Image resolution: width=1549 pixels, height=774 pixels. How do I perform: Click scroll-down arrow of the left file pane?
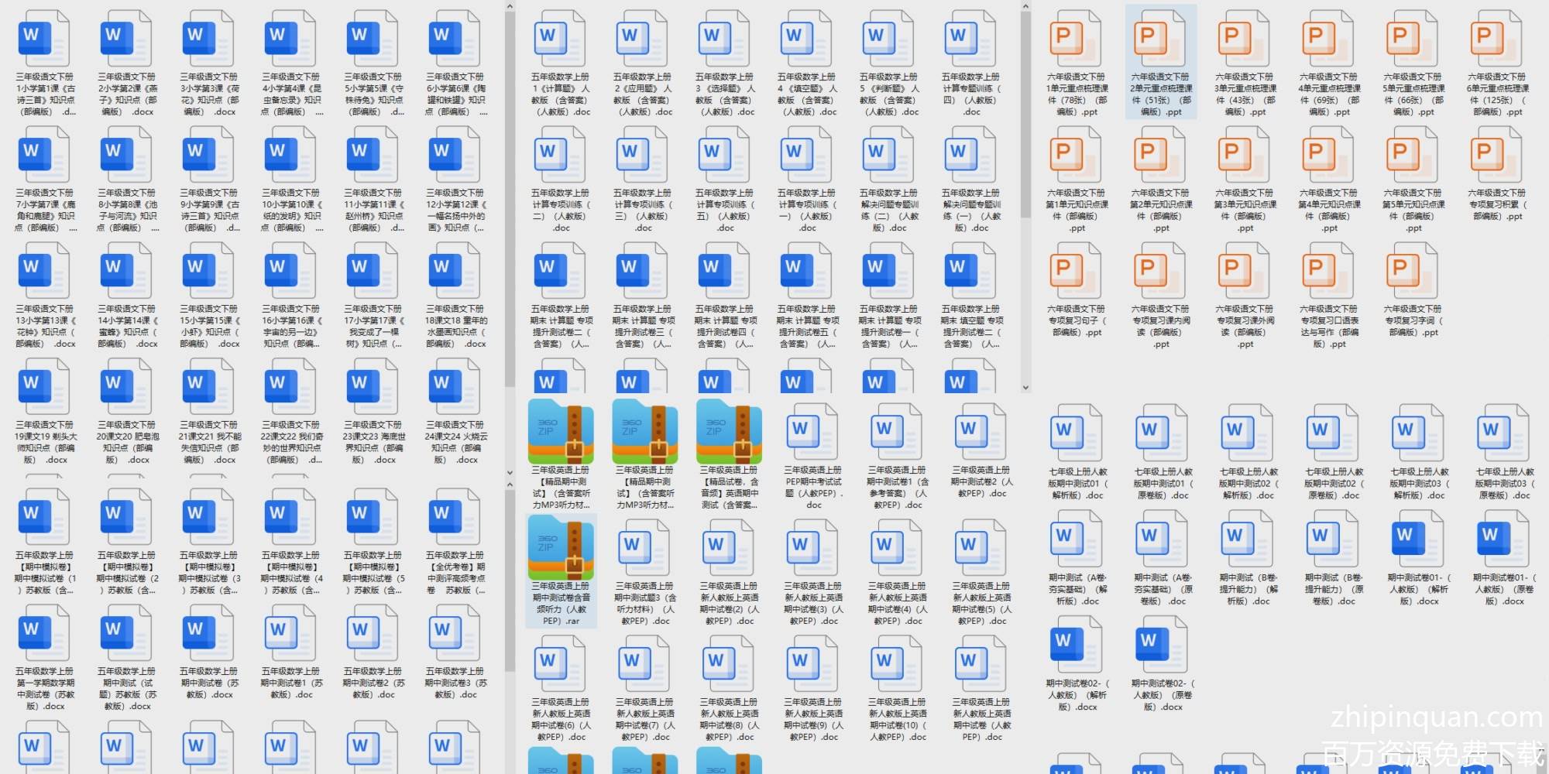point(510,472)
